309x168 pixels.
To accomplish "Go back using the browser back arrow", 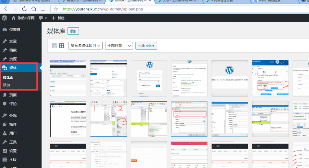I will [5, 9].
